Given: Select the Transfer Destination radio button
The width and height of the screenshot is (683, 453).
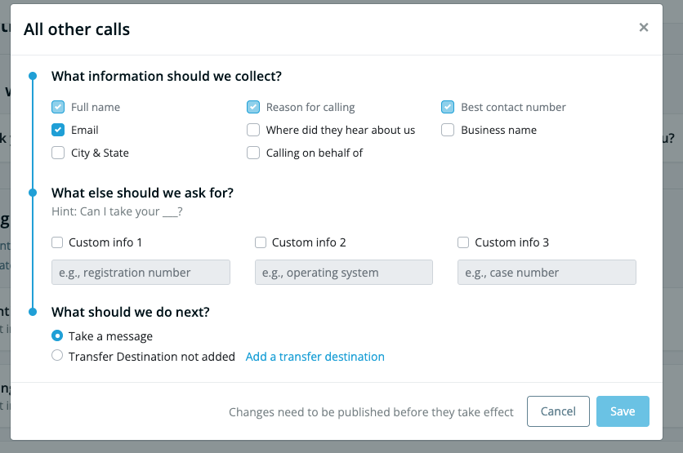Looking at the screenshot, I should coord(57,356).
